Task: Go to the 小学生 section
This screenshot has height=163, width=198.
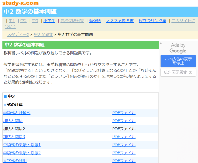Action: coord(49,21)
